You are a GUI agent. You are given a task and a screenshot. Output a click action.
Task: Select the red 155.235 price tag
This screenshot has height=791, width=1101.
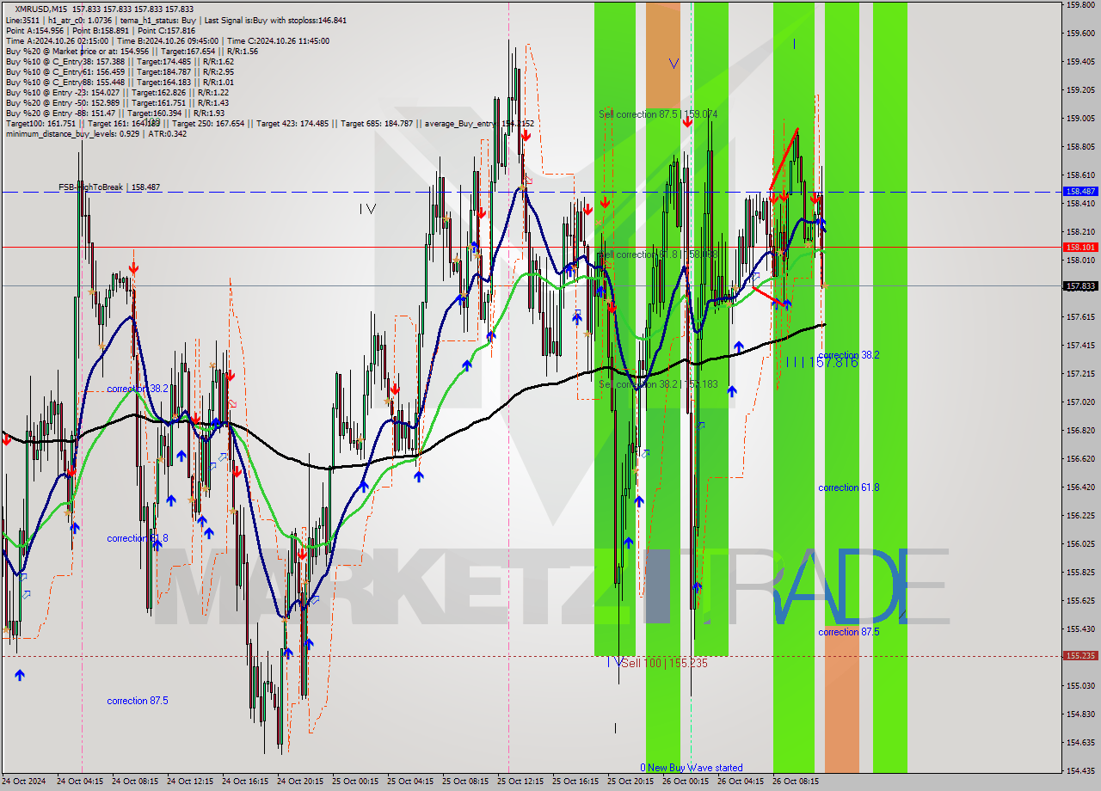point(1080,655)
